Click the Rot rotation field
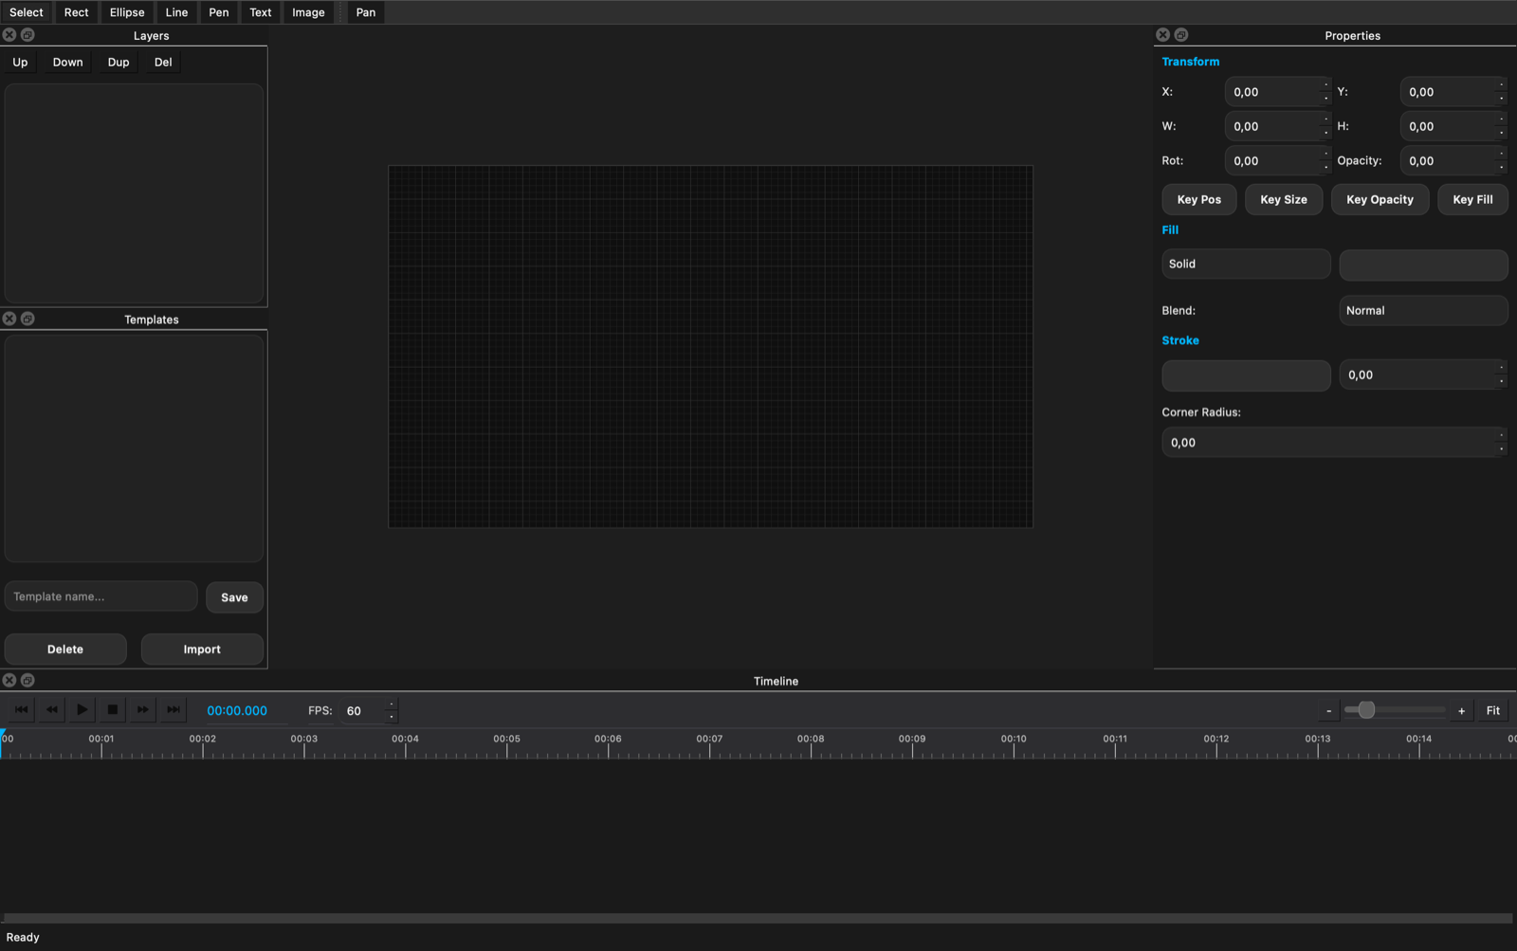This screenshot has height=951, width=1517. click(1278, 160)
